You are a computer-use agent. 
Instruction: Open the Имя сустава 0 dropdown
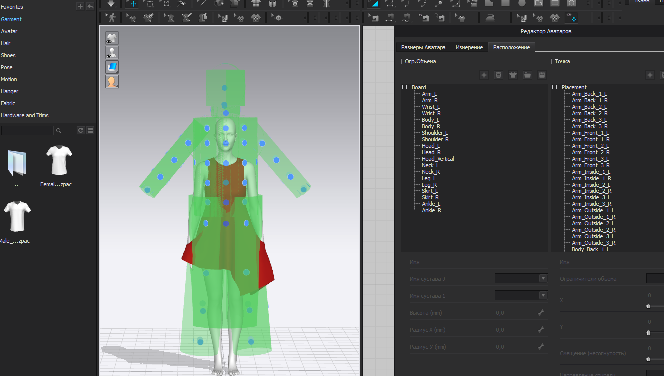542,279
